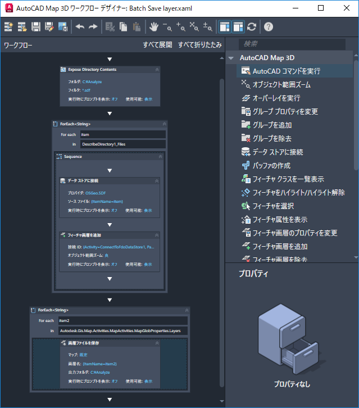Click the {ItemName=Item2} layer name link

pos(99,364)
